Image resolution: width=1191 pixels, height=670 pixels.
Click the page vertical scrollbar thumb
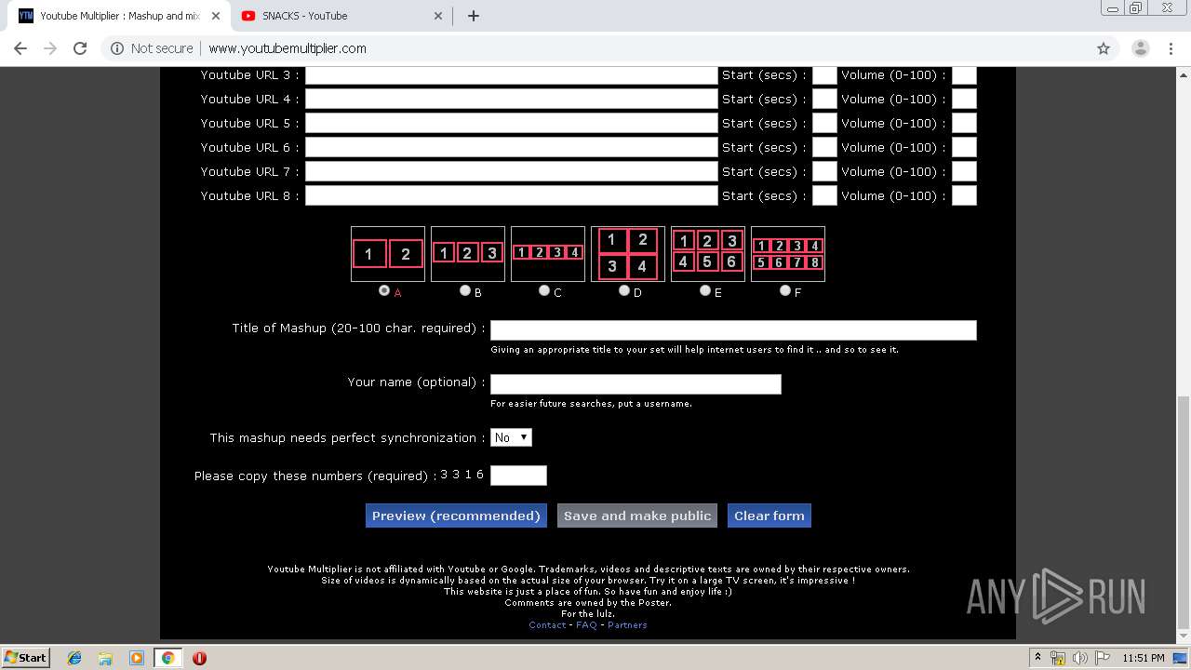(x=1184, y=513)
